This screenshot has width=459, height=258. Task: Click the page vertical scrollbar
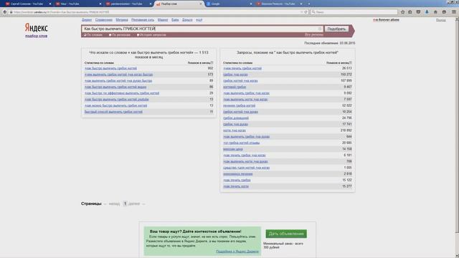(457, 126)
